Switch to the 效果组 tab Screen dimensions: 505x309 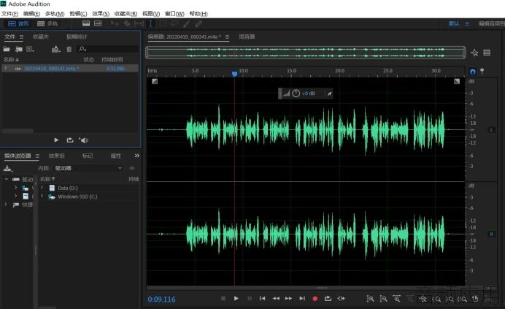pos(56,156)
